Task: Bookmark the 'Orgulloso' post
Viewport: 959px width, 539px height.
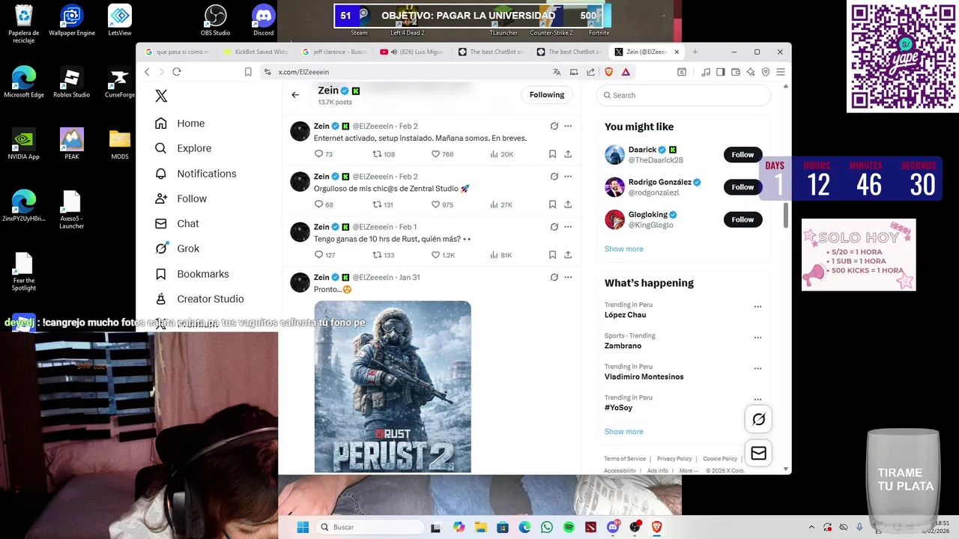Action: click(552, 204)
